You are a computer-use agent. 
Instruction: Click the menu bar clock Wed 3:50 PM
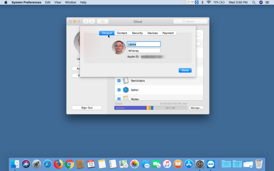click(238, 2)
